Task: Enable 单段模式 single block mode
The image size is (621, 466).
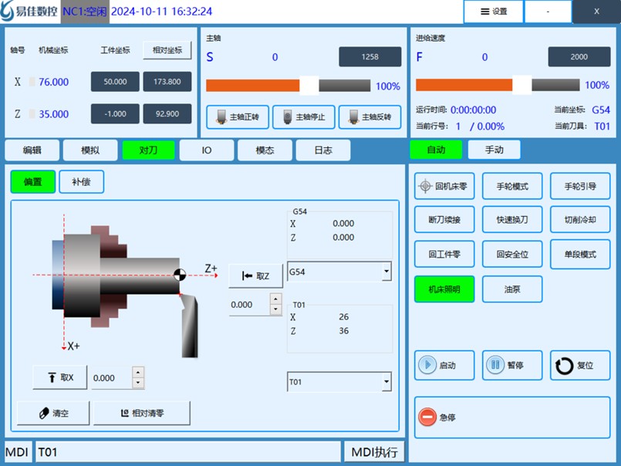Action: (x=579, y=254)
